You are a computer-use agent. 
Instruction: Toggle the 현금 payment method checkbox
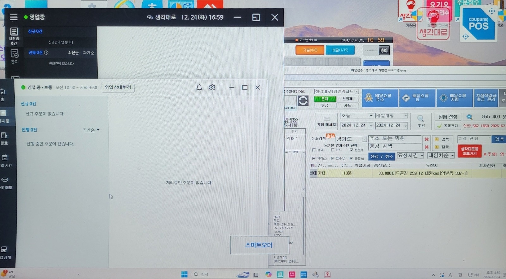314,150
